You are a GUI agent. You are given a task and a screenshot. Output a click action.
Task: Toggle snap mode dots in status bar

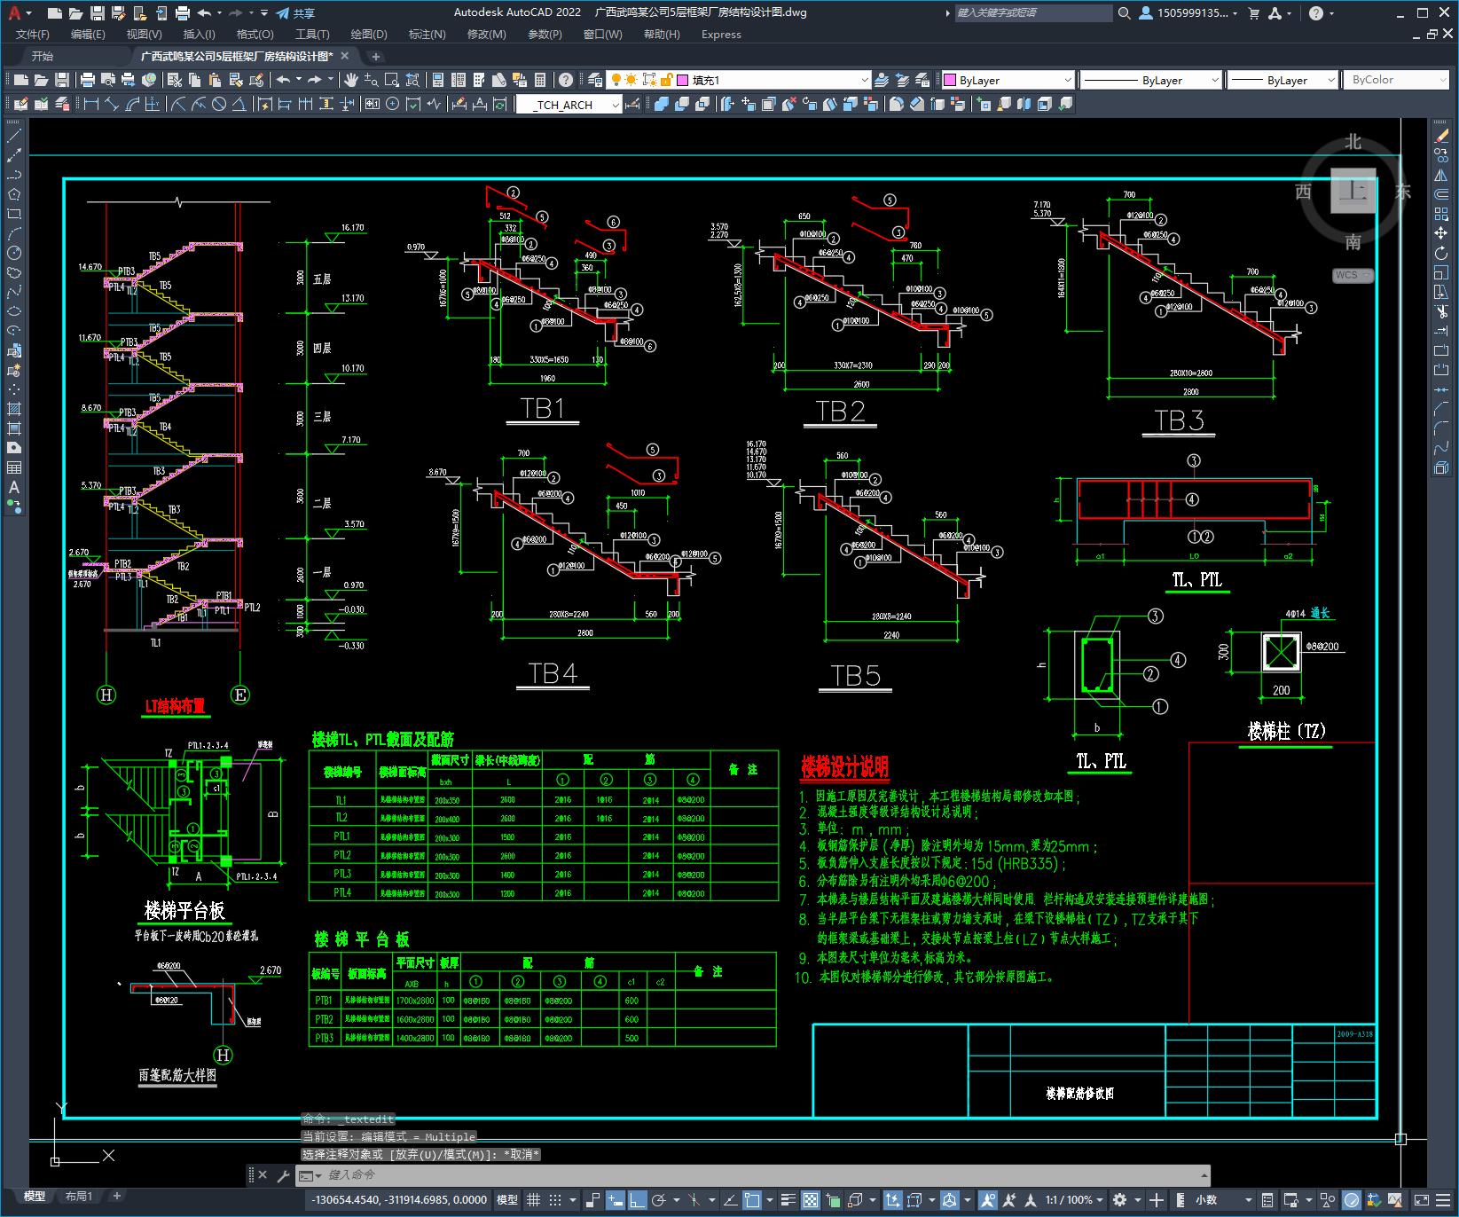[555, 1200]
